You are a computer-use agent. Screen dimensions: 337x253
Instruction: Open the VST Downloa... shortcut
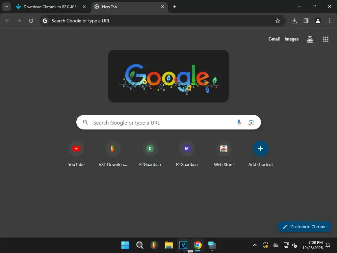[x=113, y=154]
